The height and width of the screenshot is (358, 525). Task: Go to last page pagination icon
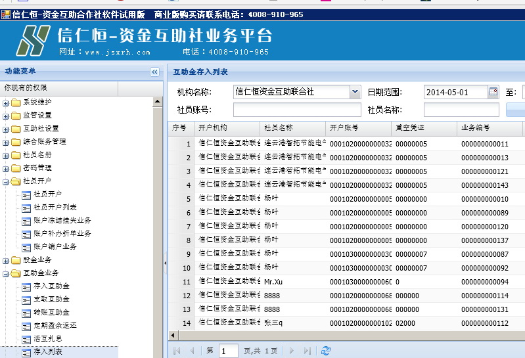(x=307, y=350)
